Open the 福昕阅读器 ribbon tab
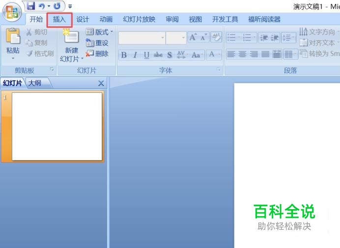This screenshot has height=248, width=340. pos(264,20)
